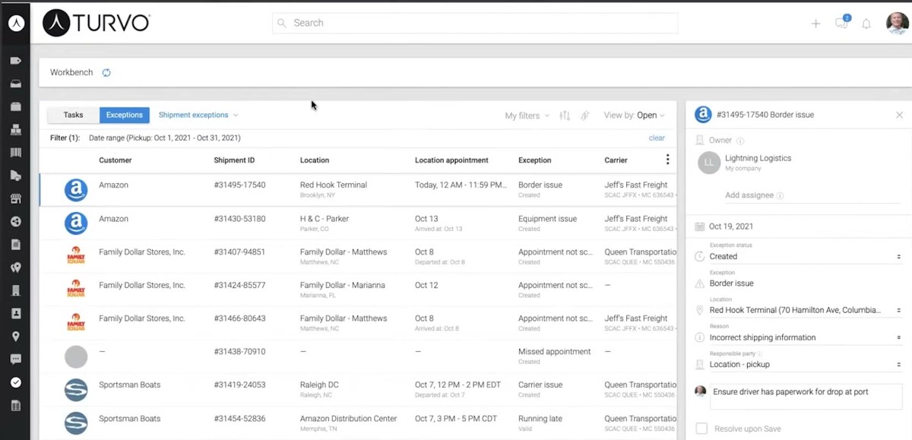Click the Date range filter text
This screenshot has height=440, width=912.
[164, 138]
